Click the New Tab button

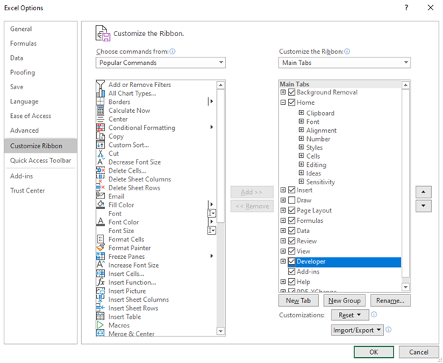click(298, 300)
